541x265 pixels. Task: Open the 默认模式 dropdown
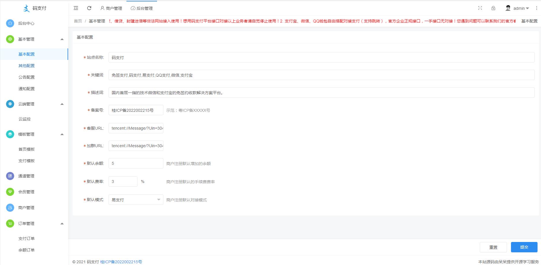tap(136, 200)
